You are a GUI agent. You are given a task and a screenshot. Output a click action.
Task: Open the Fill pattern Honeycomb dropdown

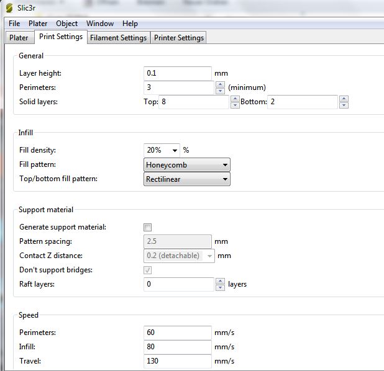[187, 165]
